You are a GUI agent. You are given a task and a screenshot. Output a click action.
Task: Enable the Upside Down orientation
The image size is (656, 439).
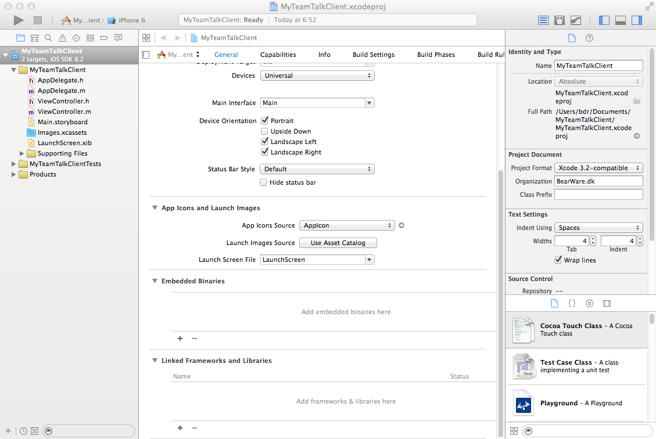(264, 131)
